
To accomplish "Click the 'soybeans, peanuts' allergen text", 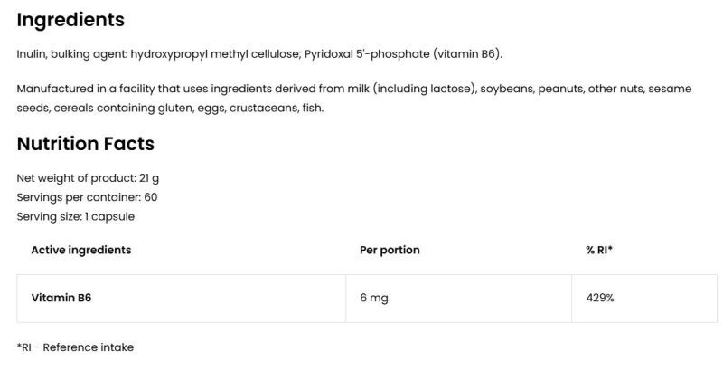I will (532, 89).
